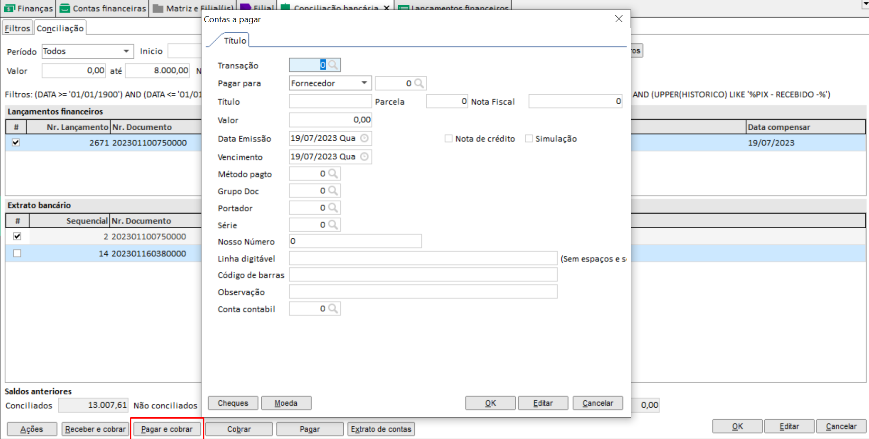Screen dimensions: 869x439
Task: Open Extrato de contas
Action: pos(381,429)
